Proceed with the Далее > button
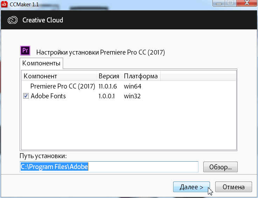The height and width of the screenshot is (198, 258). coord(191,187)
